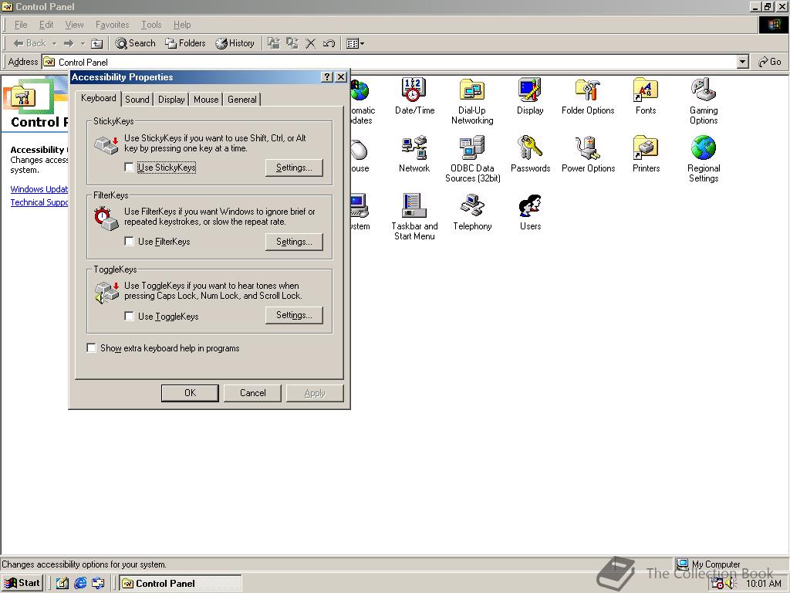790x593 pixels.
Task: Open the Users icon
Action: point(530,212)
